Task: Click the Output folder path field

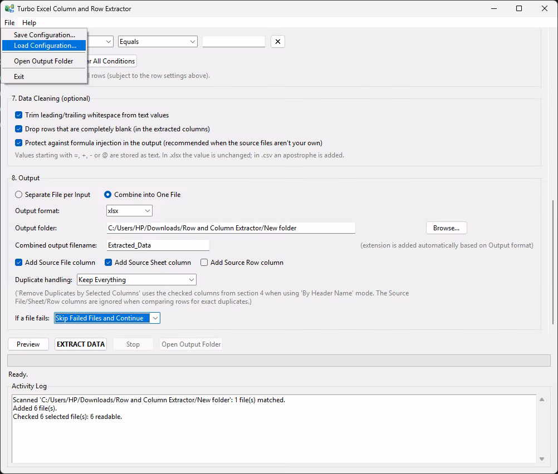Action: click(x=231, y=228)
